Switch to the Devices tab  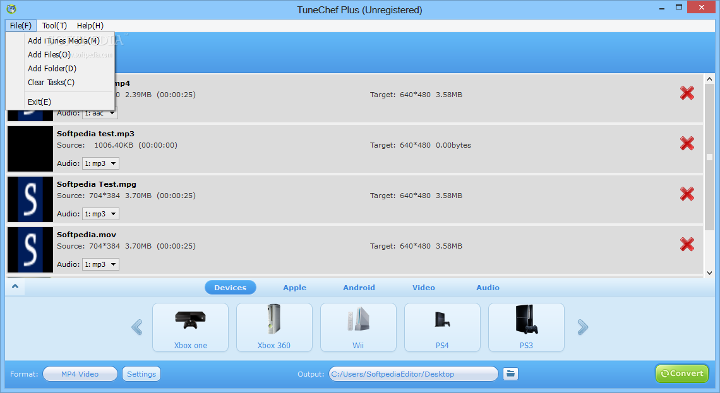pos(230,288)
